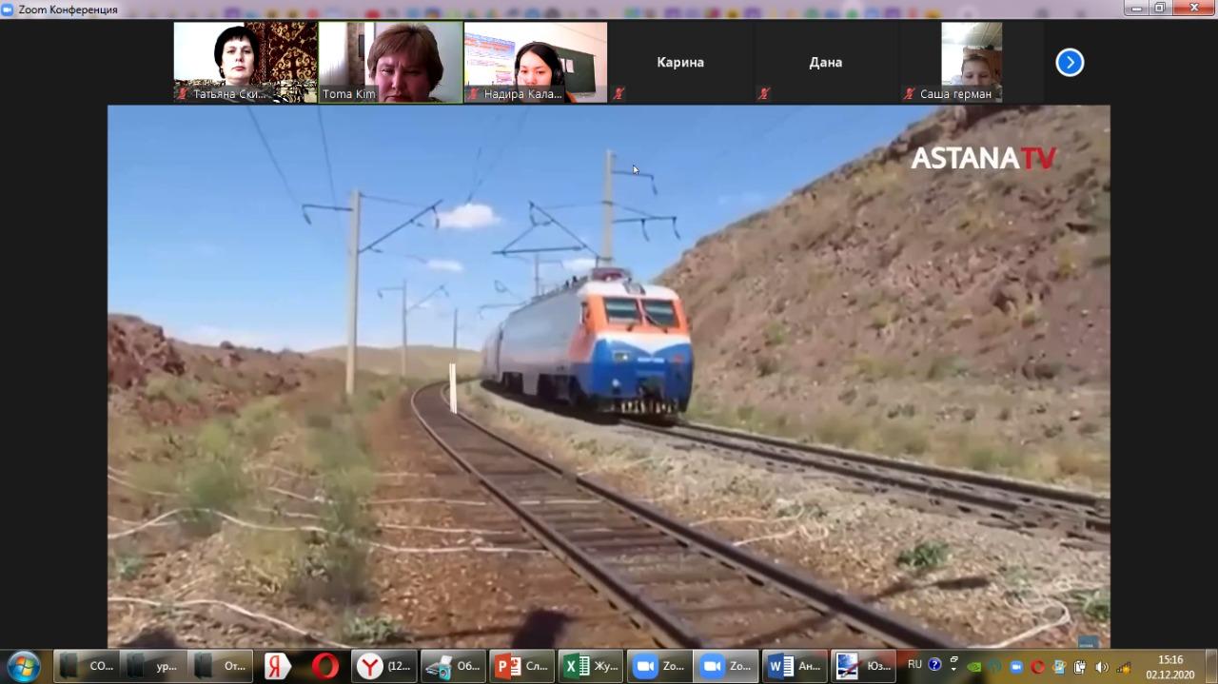Select Toma Kim's video thumbnail
The image size is (1218, 684).
(x=390, y=62)
